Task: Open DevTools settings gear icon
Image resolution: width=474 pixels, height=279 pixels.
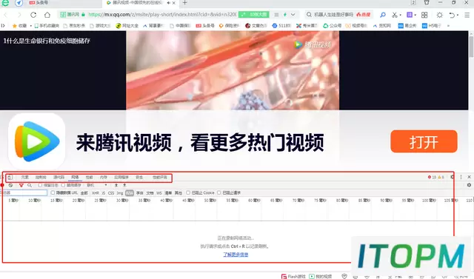Action: [x=453, y=177]
